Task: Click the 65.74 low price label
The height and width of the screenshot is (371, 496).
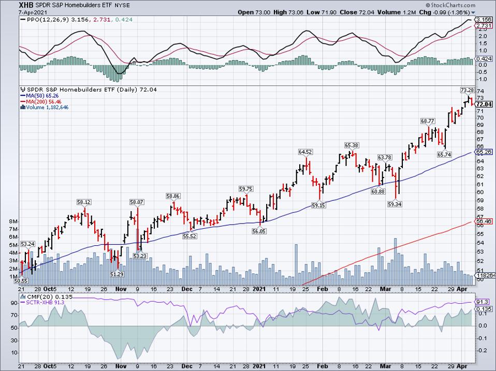Action: point(444,155)
